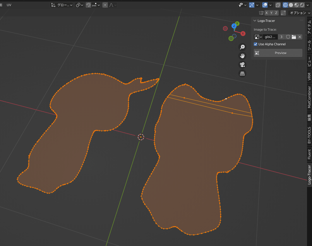Open the VRM sidebar tab
This screenshot has height=246, width=312.
[309, 77]
